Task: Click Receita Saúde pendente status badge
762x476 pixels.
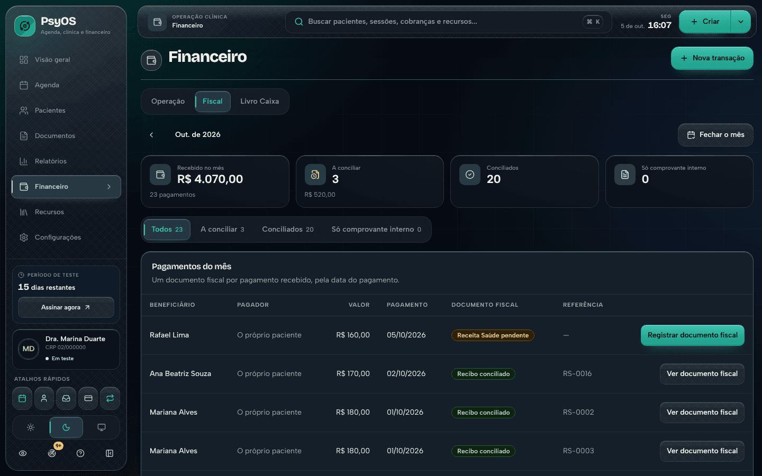Action: coord(493,335)
